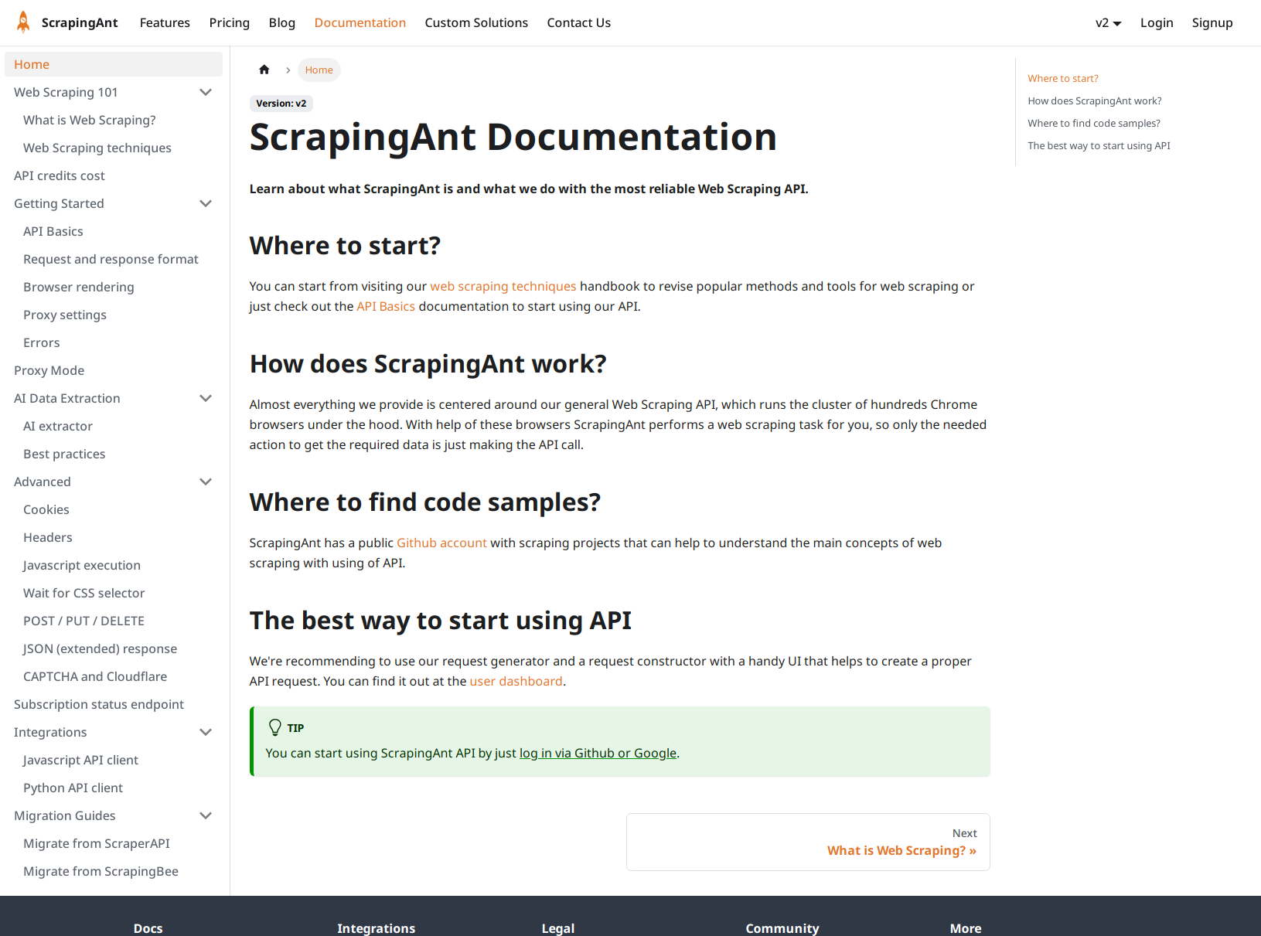Viewport: 1261px width, 936px height.
Task: Click the ScrapingAnt rocket logo icon
Action: (x=24, y=22)
